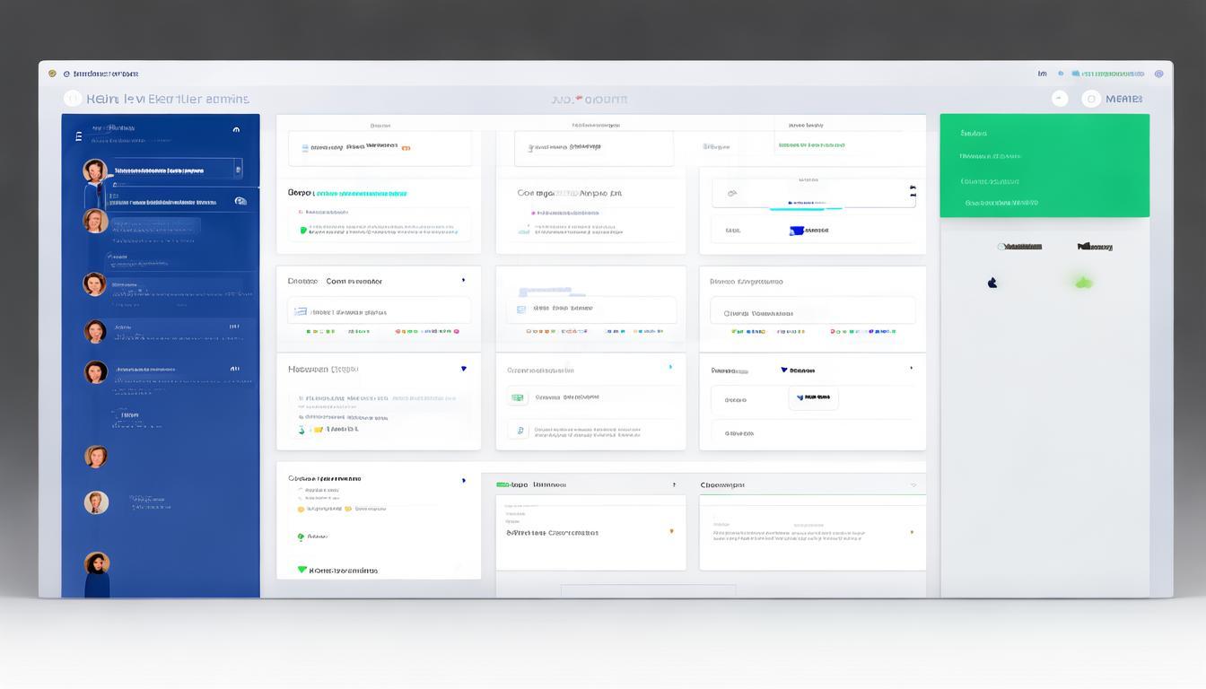Toggle the green status dot in first card
This screenshot has height=689, width=1206.
(303, 231)
